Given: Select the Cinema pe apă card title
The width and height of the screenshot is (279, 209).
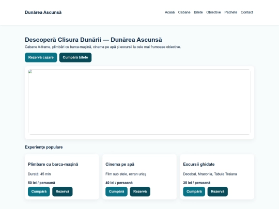Looking at the screenshot, I should click(120, 164).
